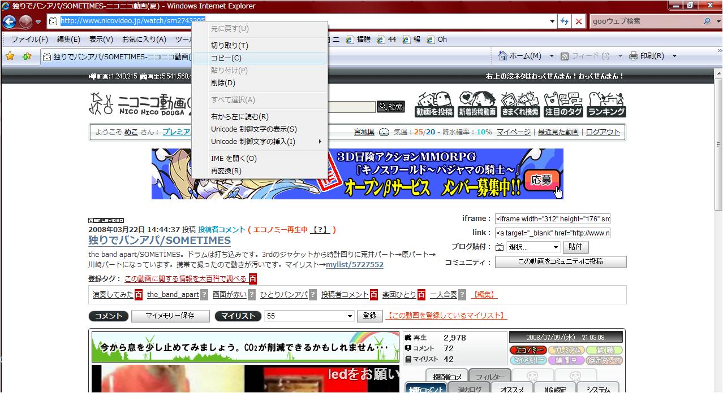Open the マイページ link

(514, 132)
